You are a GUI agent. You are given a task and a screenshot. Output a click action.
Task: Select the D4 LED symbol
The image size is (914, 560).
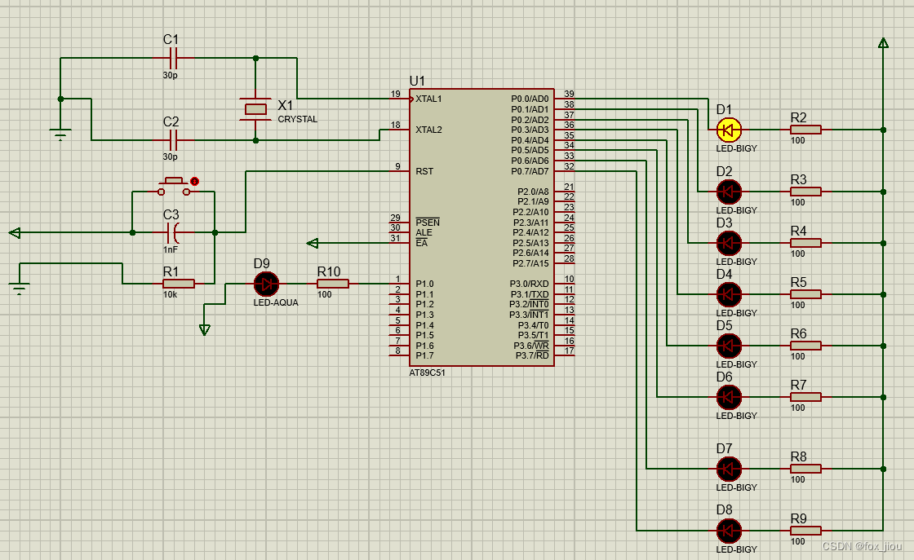728,294
